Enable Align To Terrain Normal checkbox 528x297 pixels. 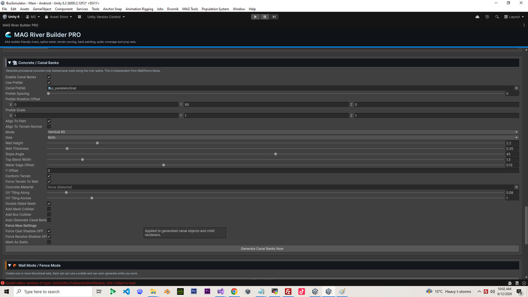[x=49, y=127]
